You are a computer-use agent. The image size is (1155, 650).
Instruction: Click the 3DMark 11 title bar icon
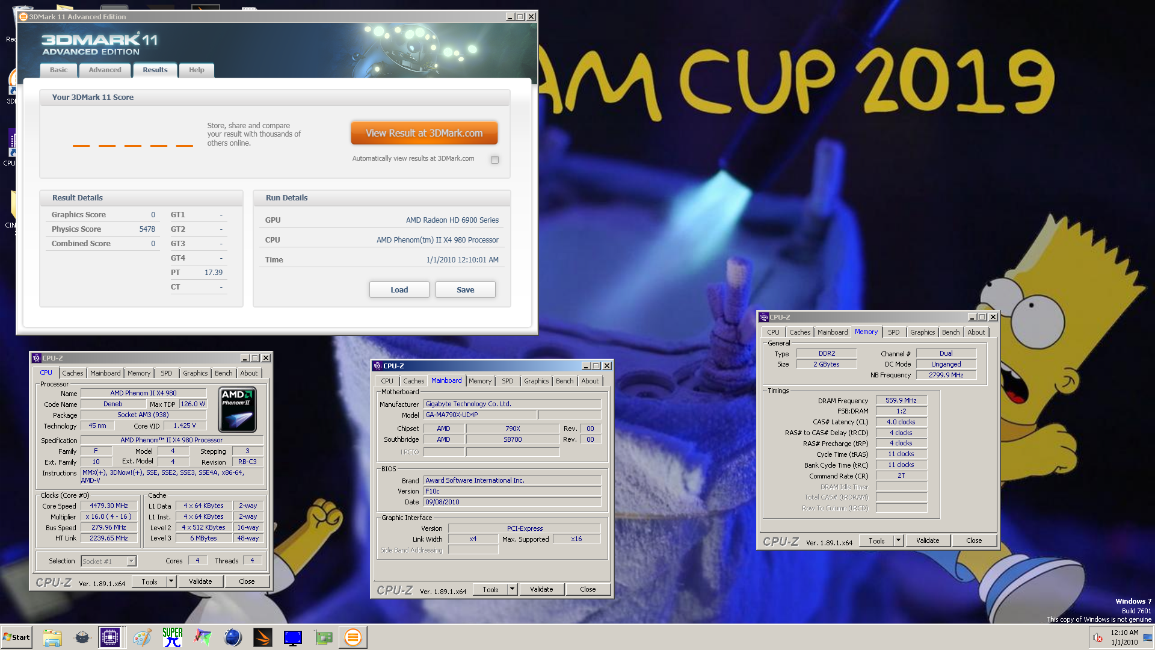[x=23, y=17]
